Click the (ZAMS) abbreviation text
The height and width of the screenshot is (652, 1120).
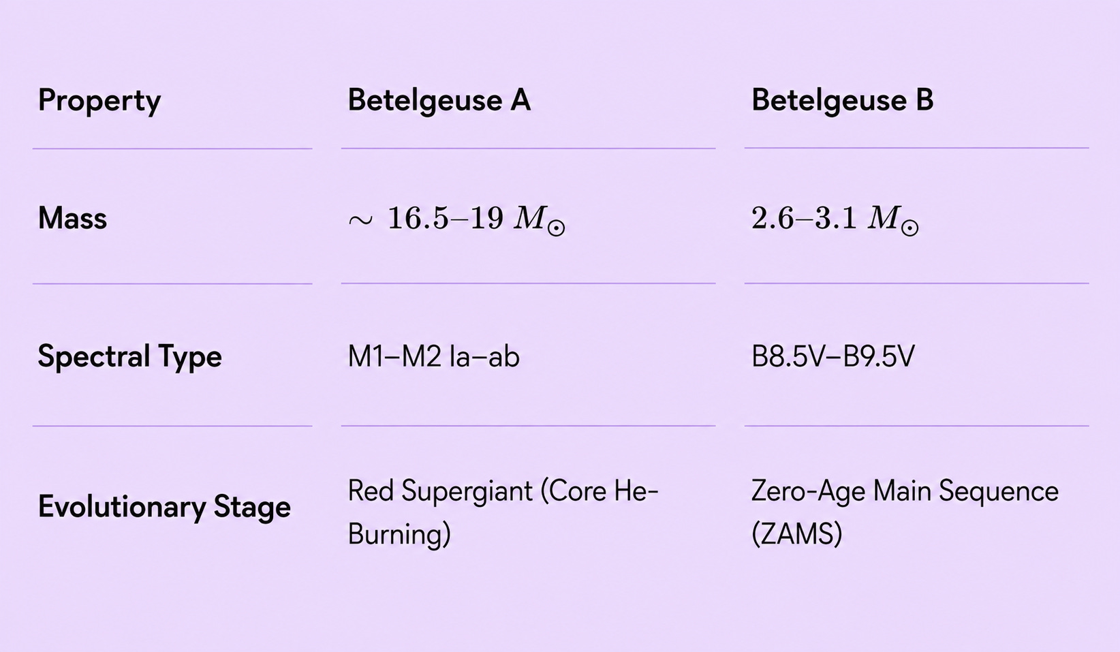point(796,534)
